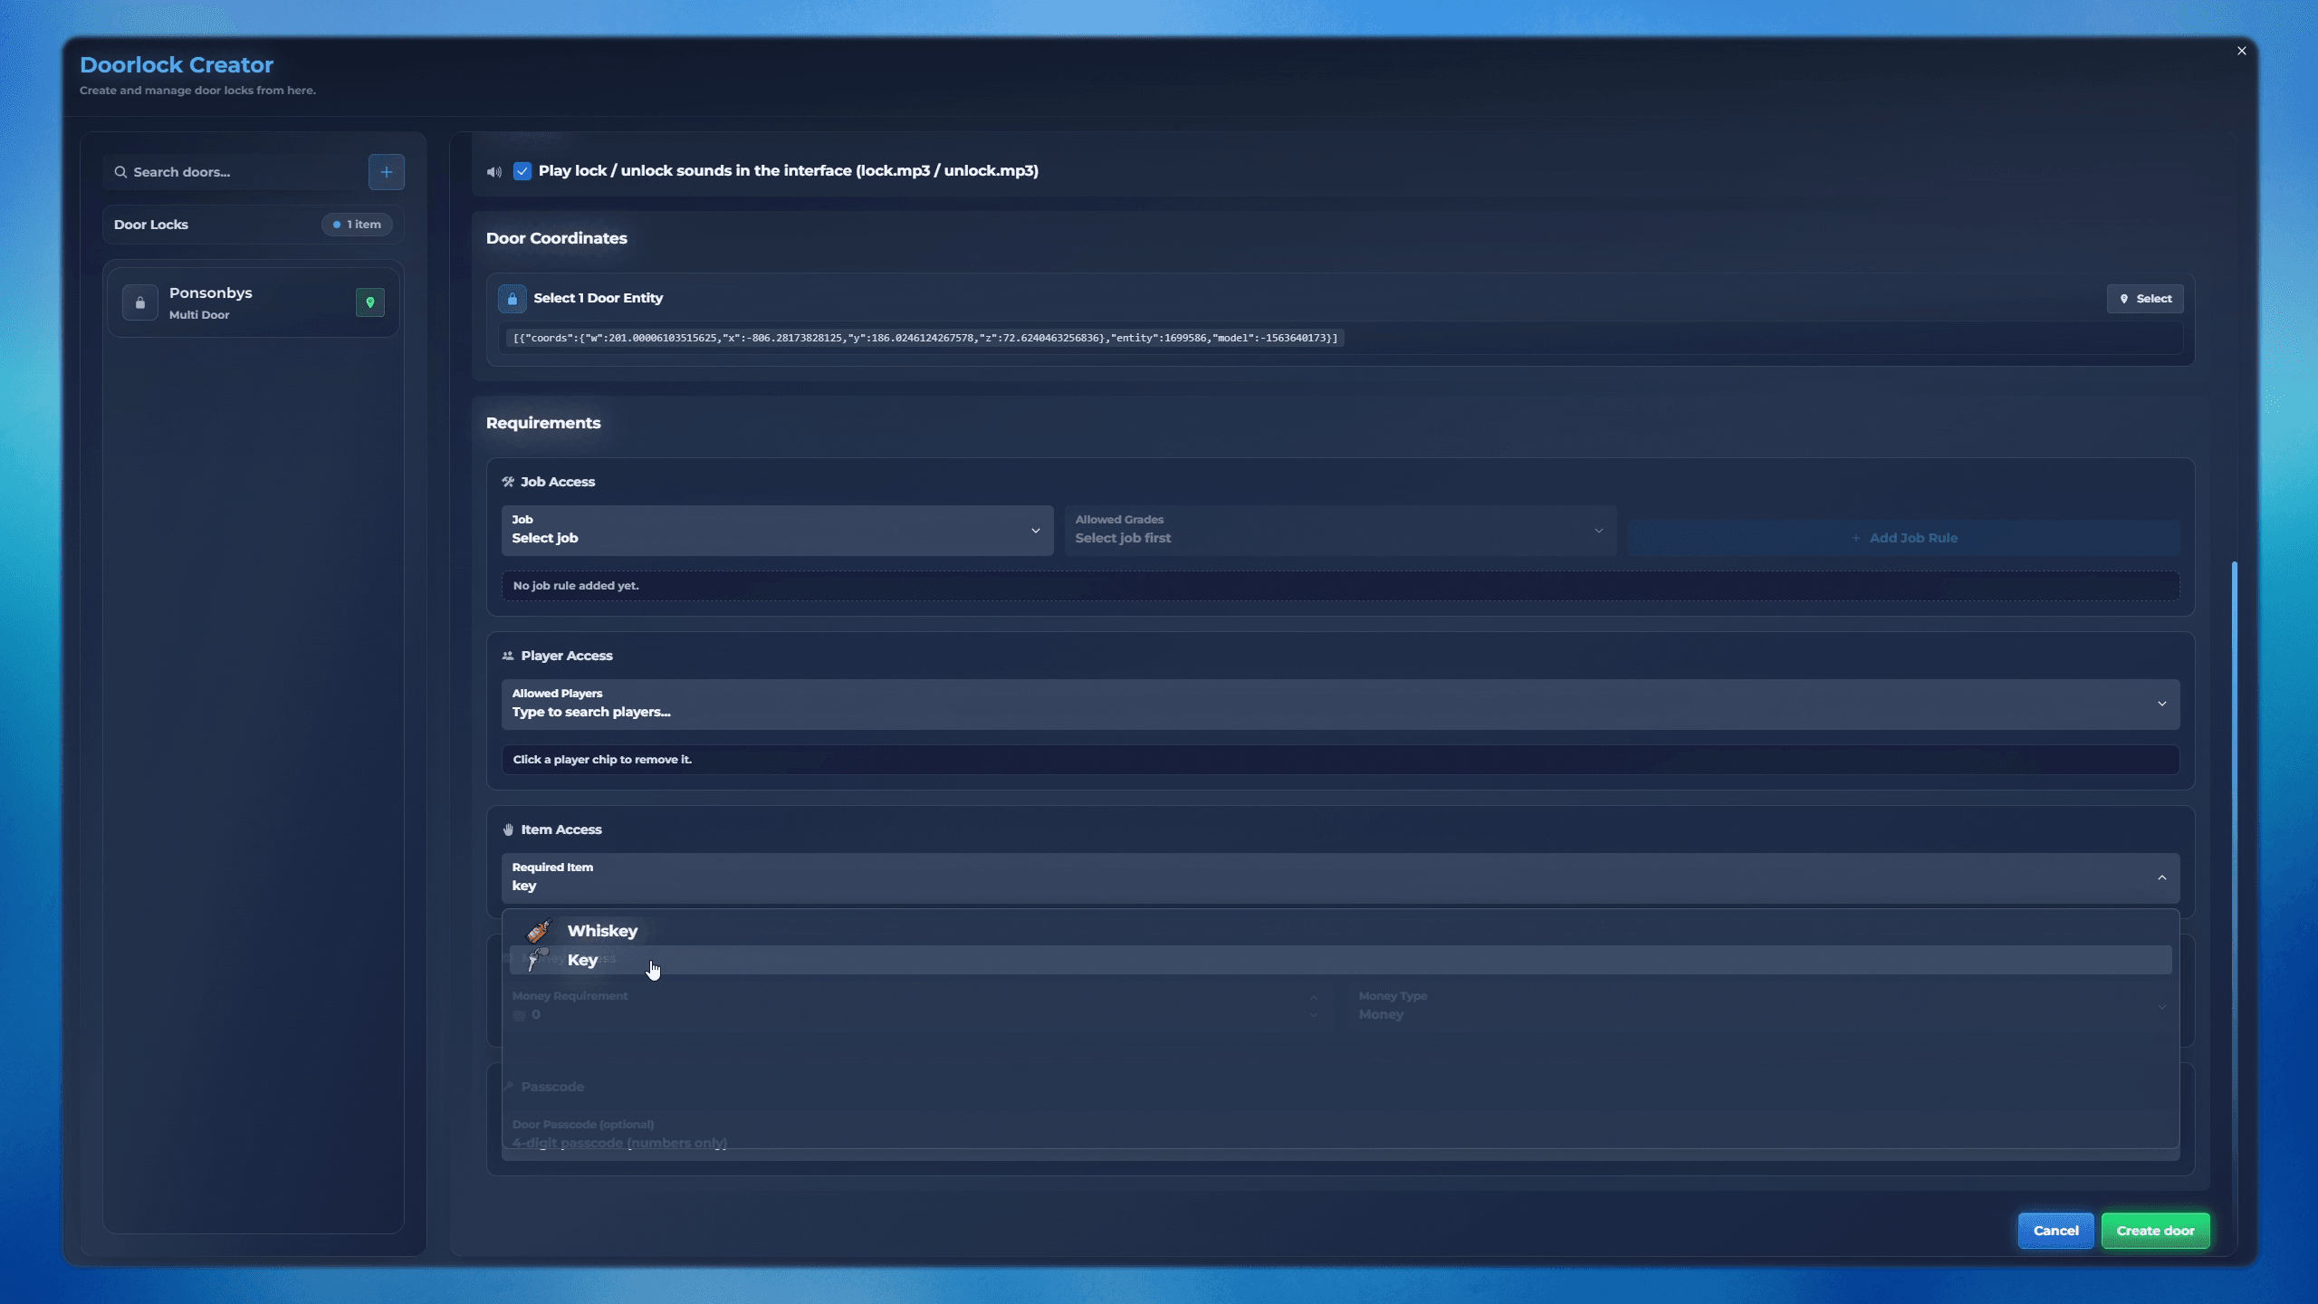Click the "Doorlock Creator" title
Image resolution: width=2318 pixels, height=1304 pixels.
pyautogui.click(x=177, y=65)
